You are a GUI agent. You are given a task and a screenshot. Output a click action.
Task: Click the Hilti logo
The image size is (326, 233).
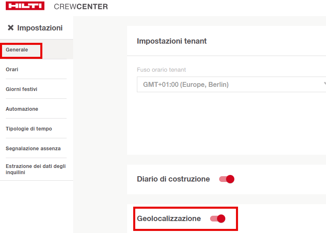tap(25, 6)
